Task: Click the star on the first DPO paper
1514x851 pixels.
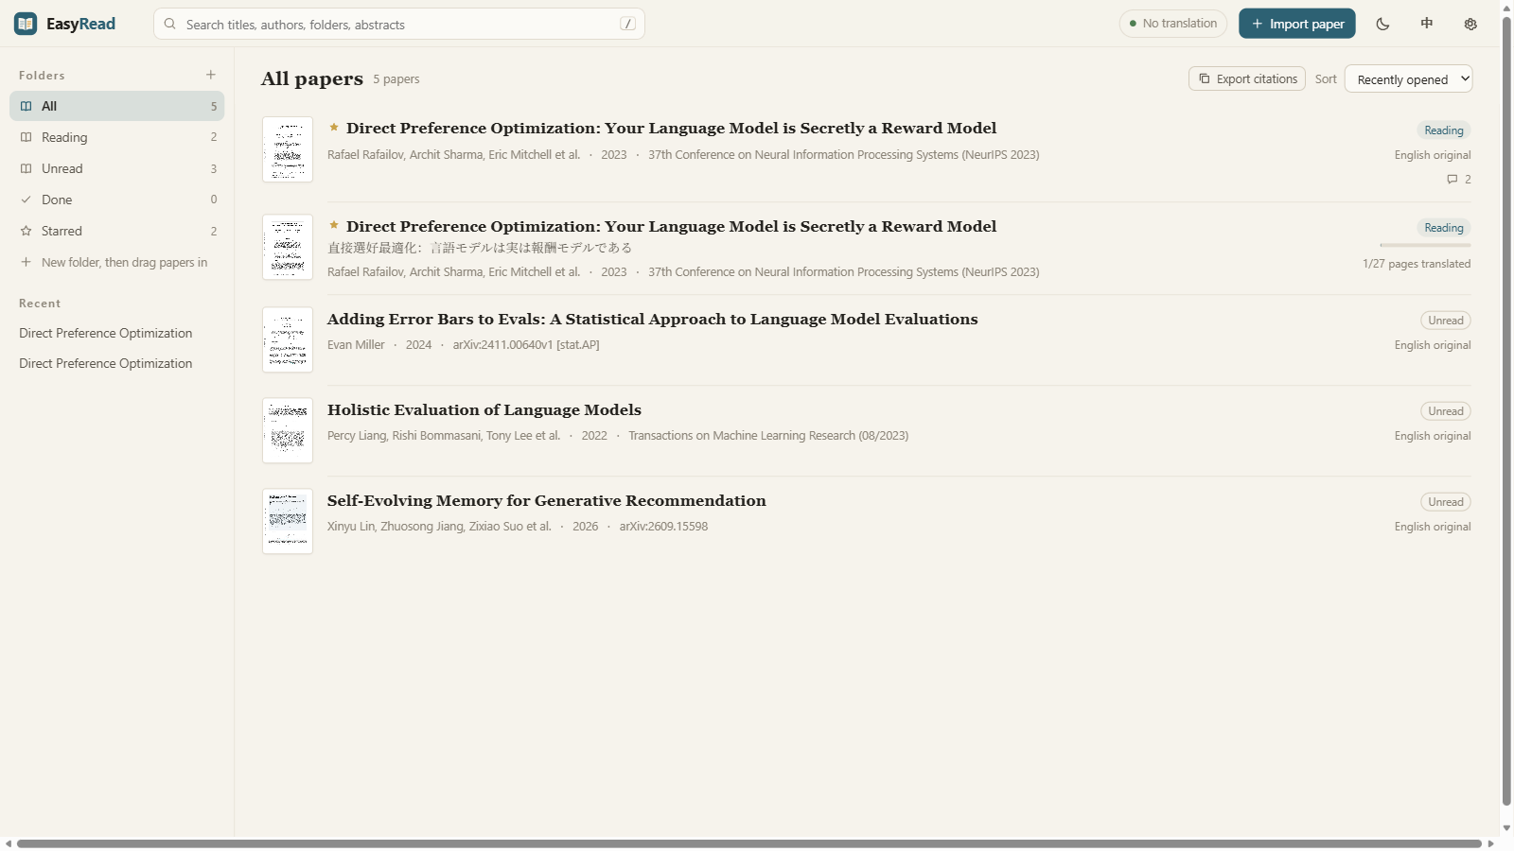Action: coord(334,128)
